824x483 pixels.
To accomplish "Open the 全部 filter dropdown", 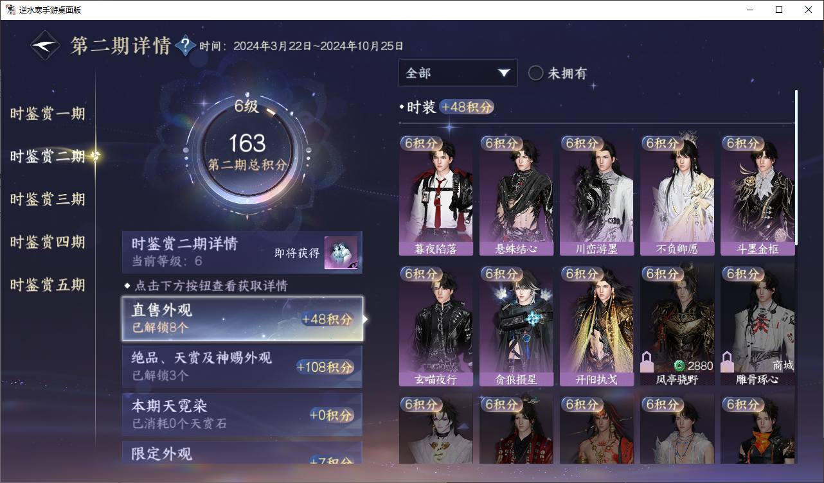I will pyautogui.click(x=458, y=73).
